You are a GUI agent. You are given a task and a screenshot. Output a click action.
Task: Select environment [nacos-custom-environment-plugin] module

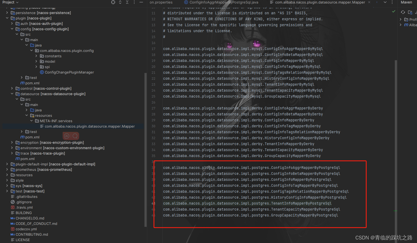tap(62, 148)
